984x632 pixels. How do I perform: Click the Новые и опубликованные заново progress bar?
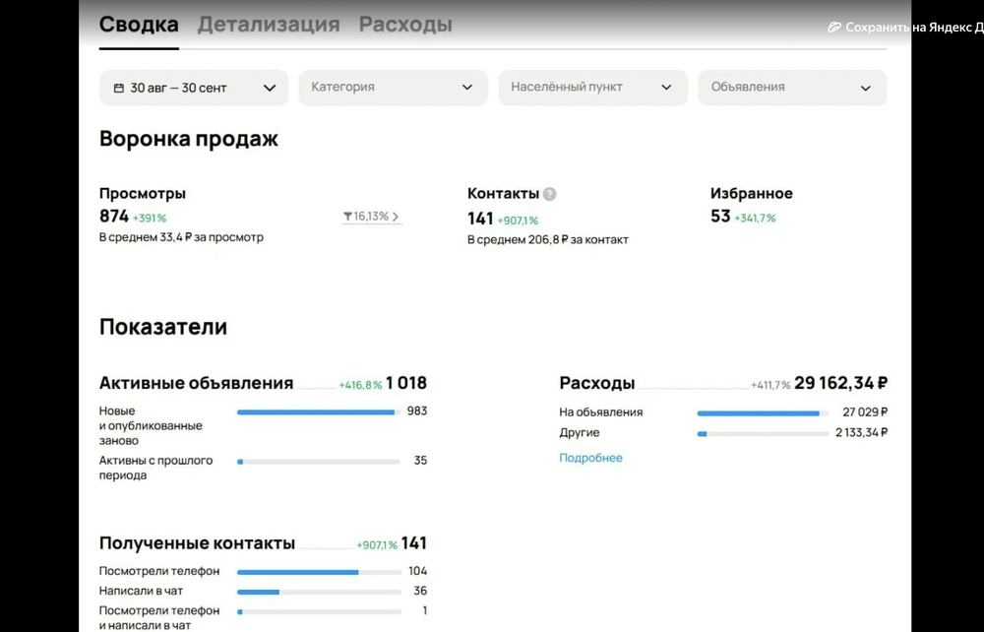(319, 412)
